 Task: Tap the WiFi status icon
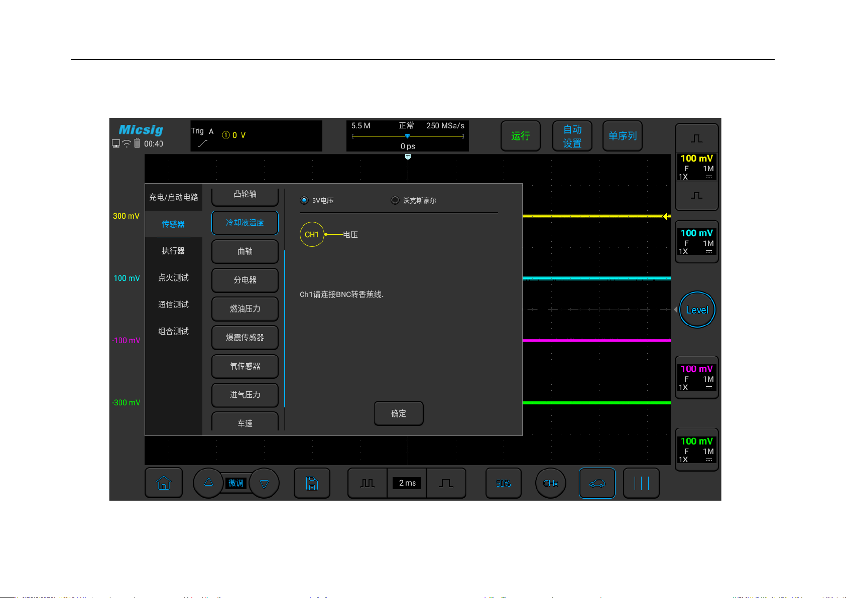[127, 143]
